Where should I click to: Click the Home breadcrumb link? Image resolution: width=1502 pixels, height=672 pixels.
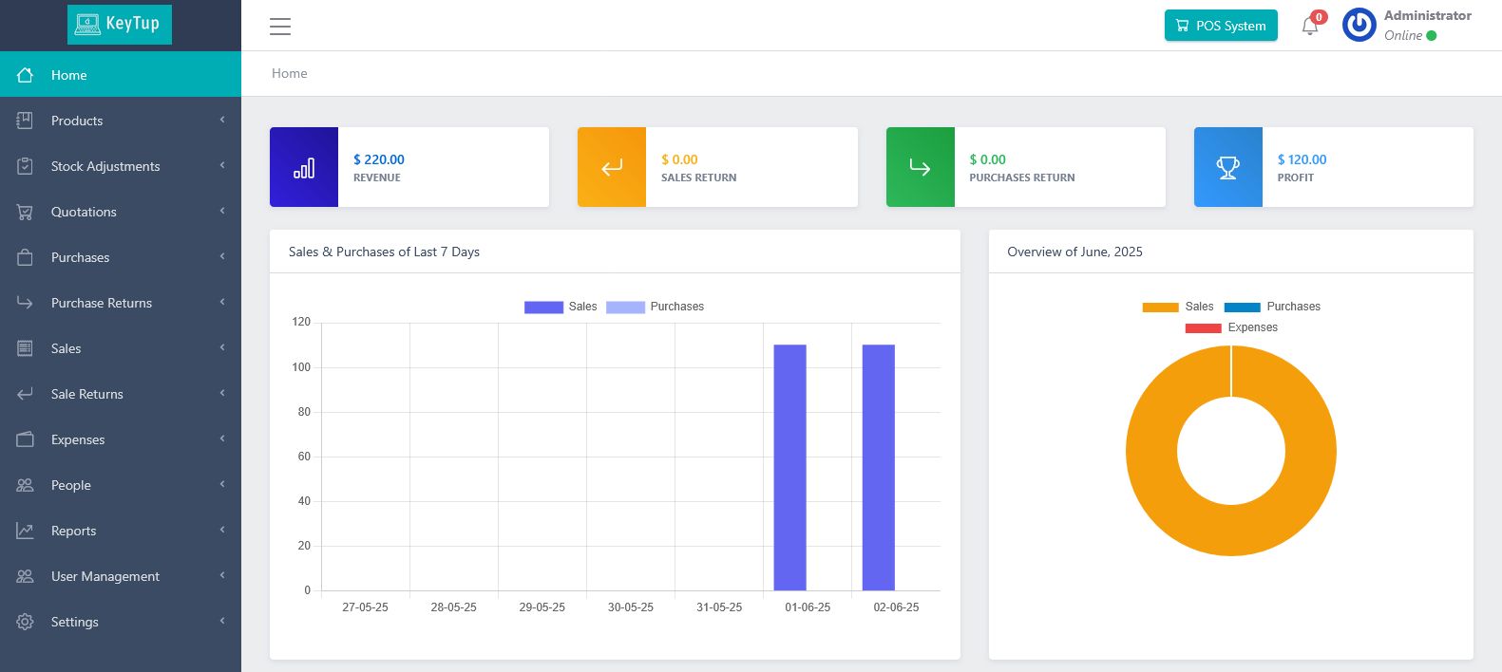290,73
